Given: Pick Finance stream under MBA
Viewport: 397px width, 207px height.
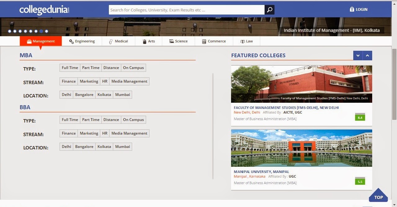Looking at the screenshot, I should 69,81.
